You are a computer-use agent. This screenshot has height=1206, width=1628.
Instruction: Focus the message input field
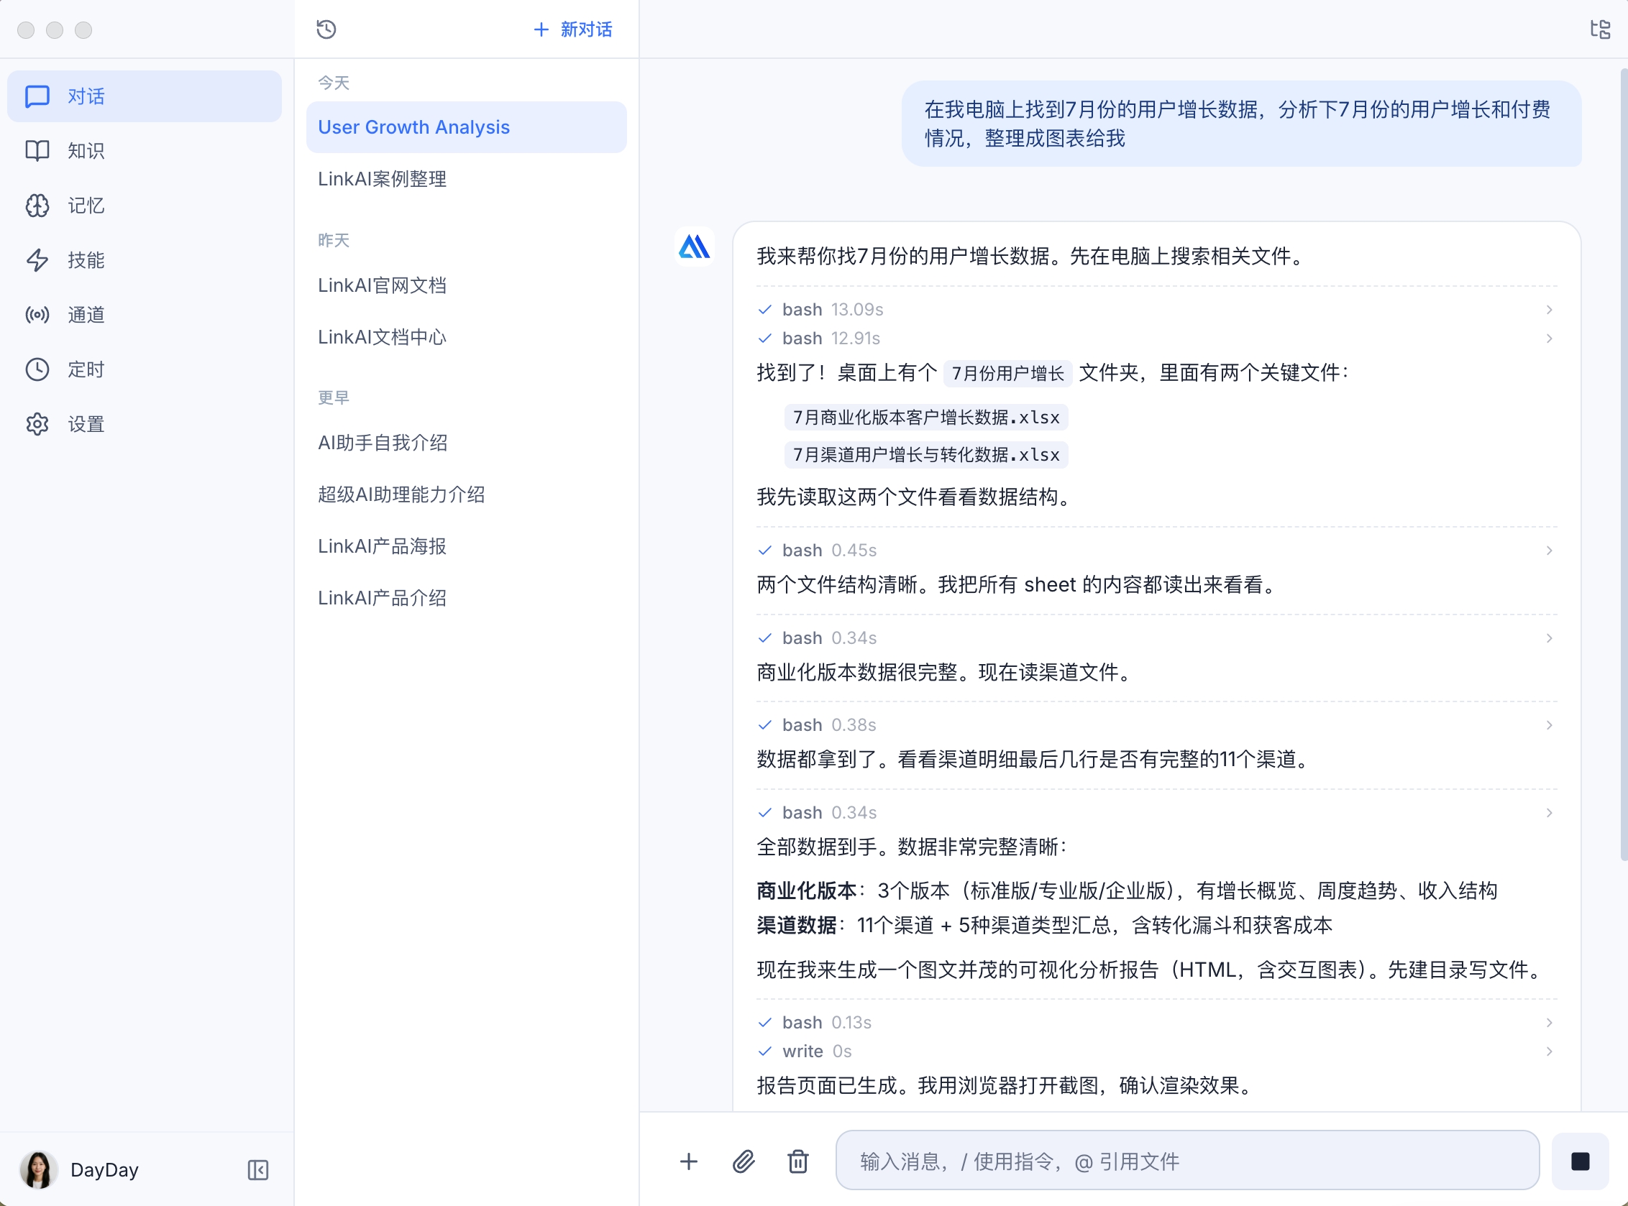coord(1187,1161)
